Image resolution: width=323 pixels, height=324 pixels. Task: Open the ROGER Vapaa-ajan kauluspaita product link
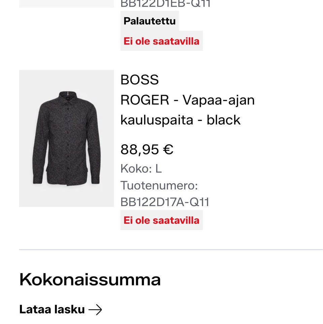coord(188,100)
